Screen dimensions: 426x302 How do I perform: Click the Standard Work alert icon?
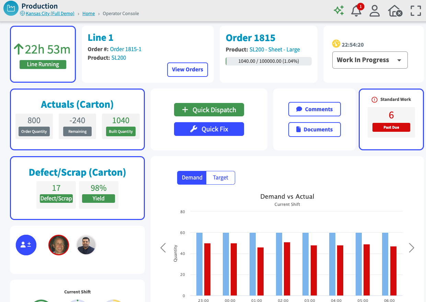click(374, 100)
